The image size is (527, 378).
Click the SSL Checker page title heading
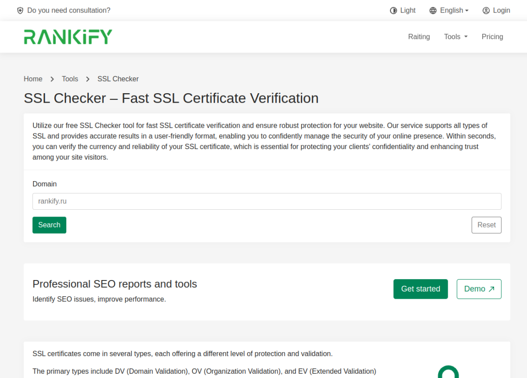171,98
